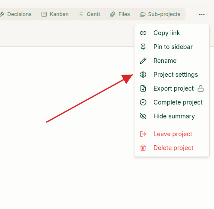Screen dimensions: 214x209
Task: Click the Kanban board icon in tab bar
Action: pos(44,14)
